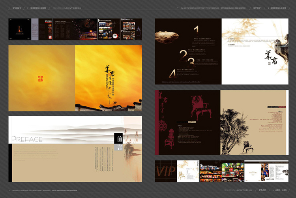Viewport: 296px width, 198px height.
Task: Click the DVD21 label at top right
Action: (x=257, y=8)
